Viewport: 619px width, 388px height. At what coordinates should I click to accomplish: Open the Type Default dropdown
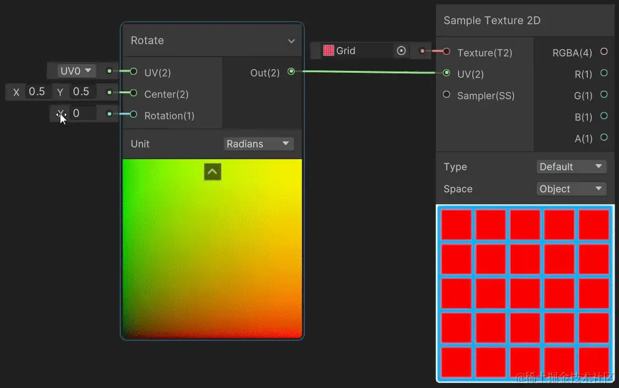click(x=571, y=167)
